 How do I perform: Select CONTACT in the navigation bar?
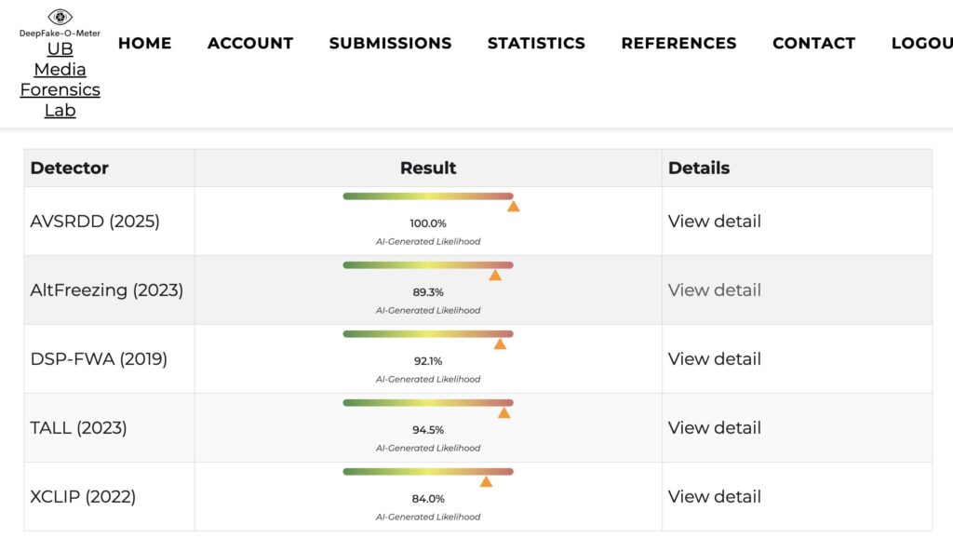(x=813, y=43)
